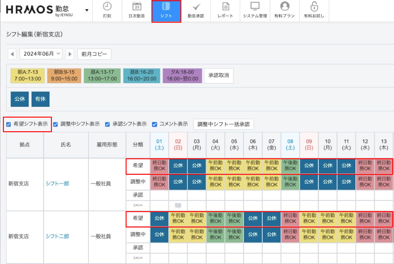The image size is (394, 264).
Task: Open the 有料プラン user icon
Action: [x=284, y=7]
